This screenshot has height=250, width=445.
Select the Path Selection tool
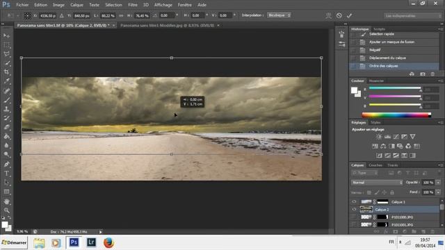pyautogui.click(x=6, y=182)
